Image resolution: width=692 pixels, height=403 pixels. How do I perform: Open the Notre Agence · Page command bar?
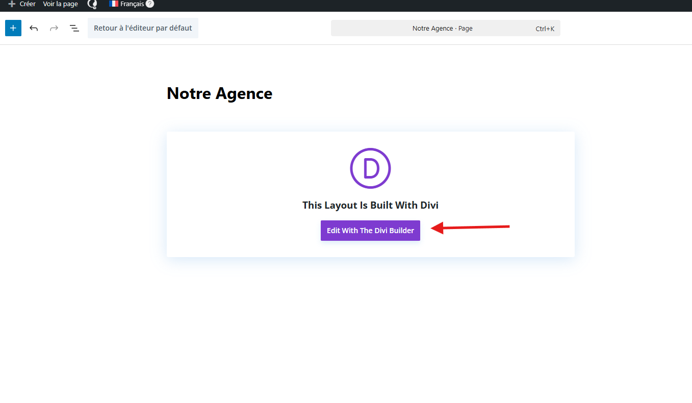pos(442,29)
